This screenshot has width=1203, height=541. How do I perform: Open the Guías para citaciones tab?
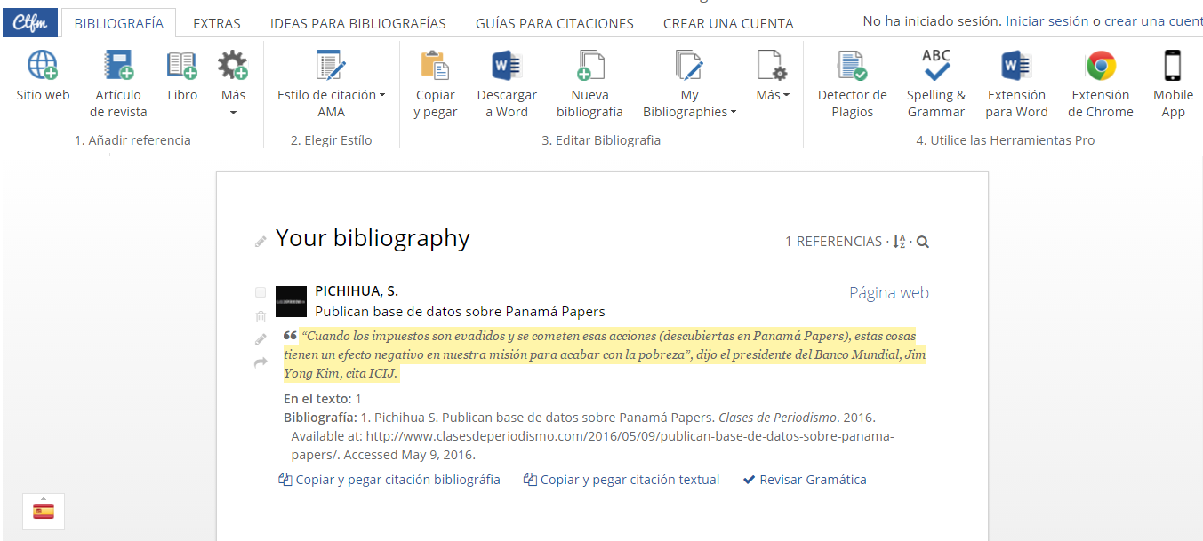pos(554,24)
